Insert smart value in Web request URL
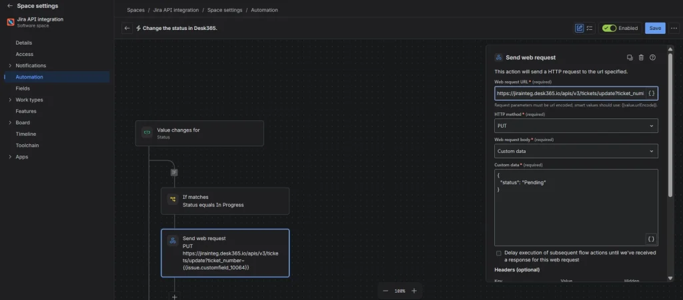Screen dimensions: 683x300 [x=651, y=93]
